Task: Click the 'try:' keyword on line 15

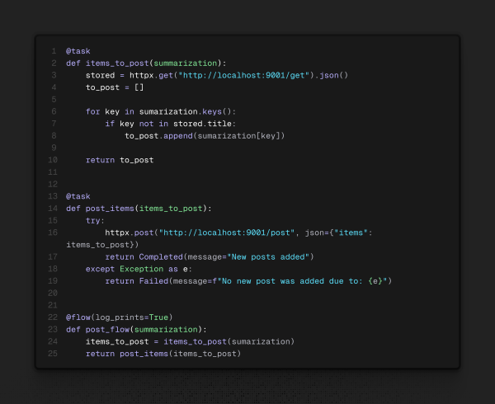Action: pos(96,221)
